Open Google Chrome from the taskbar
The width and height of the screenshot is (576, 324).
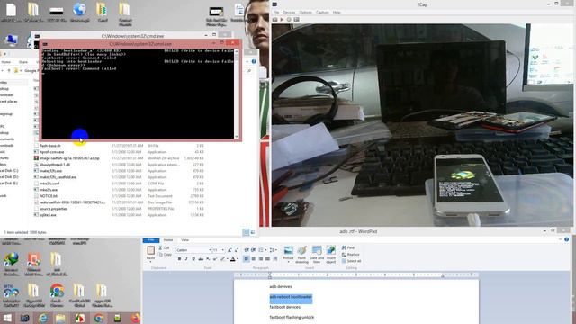[98, 318]
